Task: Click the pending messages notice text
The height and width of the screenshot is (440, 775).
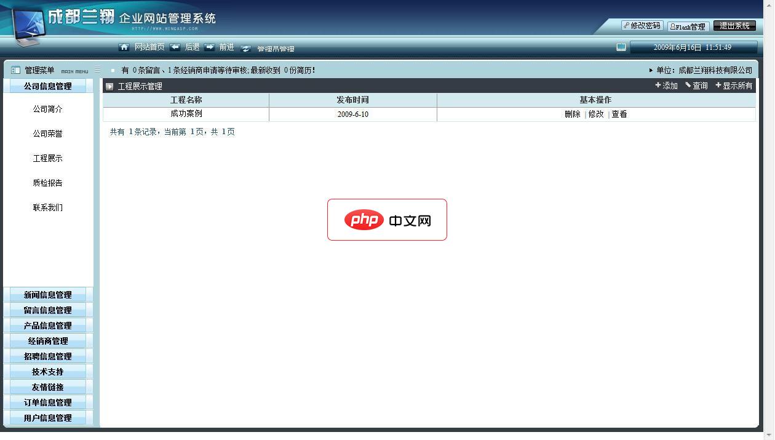Action: [x=218, y=71]
